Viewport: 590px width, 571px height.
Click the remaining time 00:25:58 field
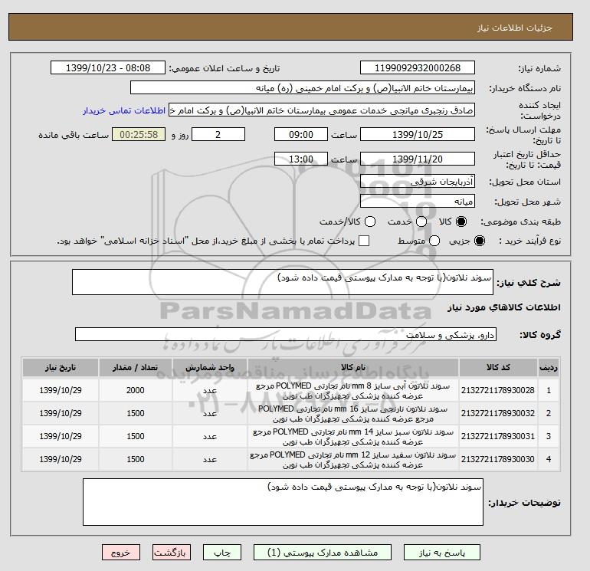pyautogui.click(x=139, y=134)
